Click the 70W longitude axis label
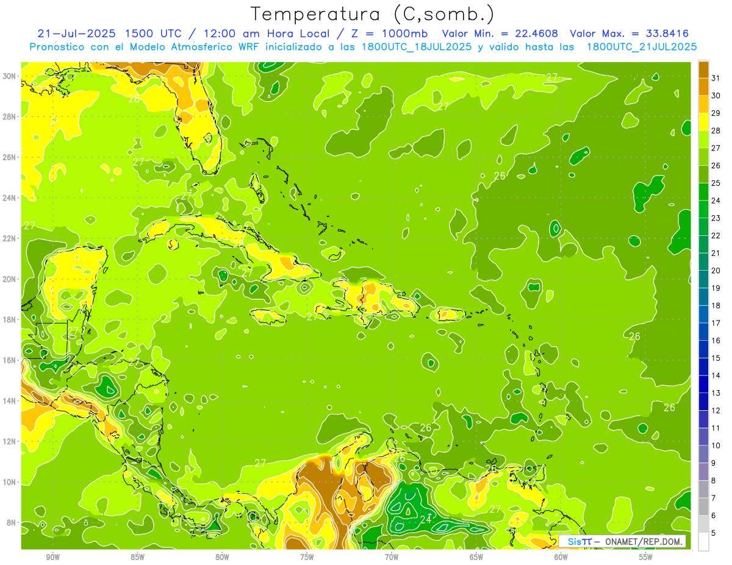This screenshot has width=732, height=565. click(x=392, y=557)
